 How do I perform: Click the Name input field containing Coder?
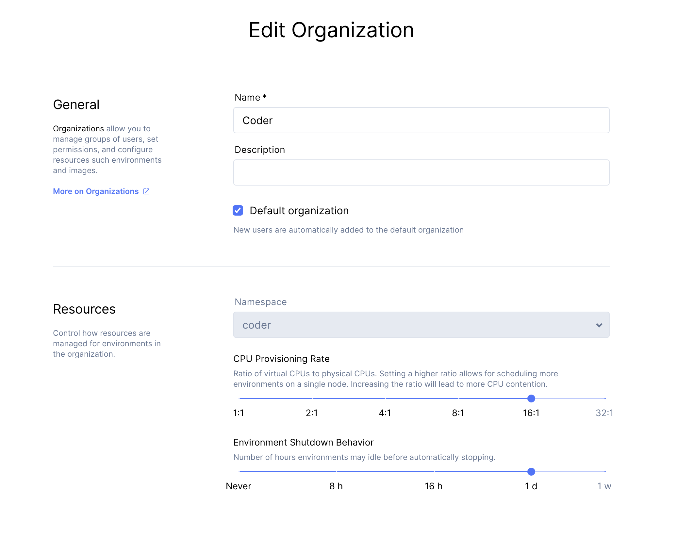[421, 120]
